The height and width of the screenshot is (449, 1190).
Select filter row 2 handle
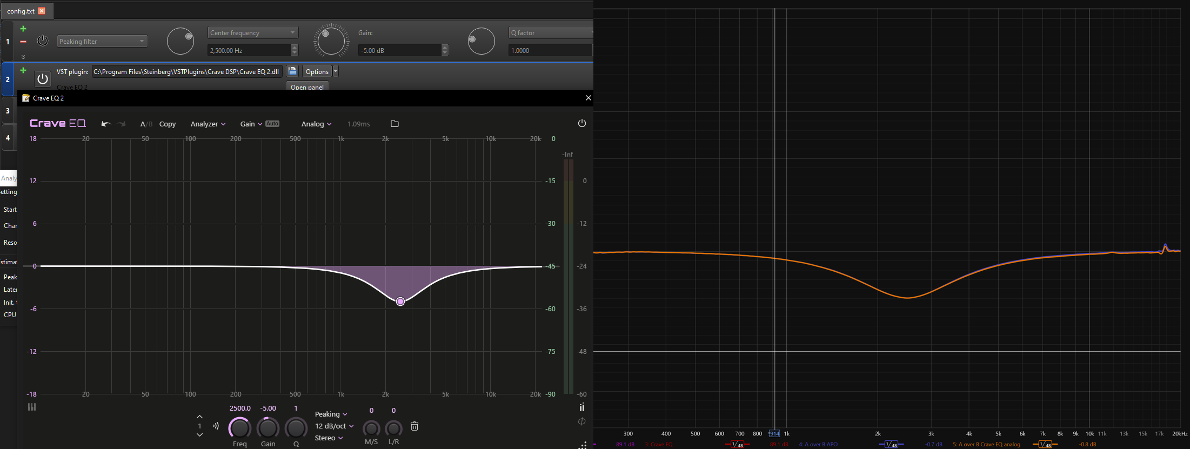point(8,79)
